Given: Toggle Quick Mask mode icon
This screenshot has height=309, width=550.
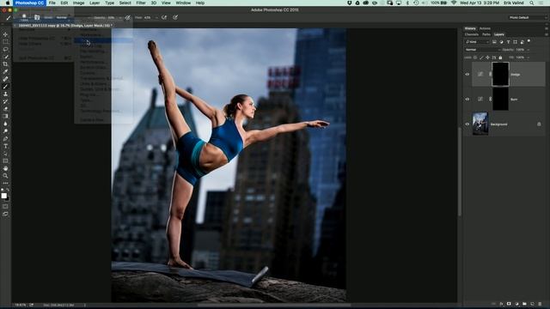Looking at the screenshot, I should pyautogui.click(x=5, y=206).
